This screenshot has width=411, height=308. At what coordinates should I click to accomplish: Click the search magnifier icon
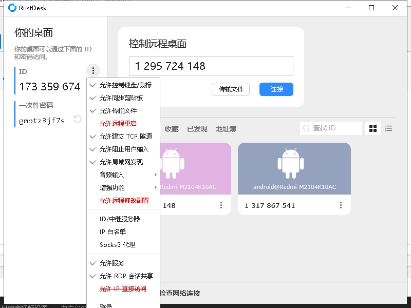click(306, 128)
